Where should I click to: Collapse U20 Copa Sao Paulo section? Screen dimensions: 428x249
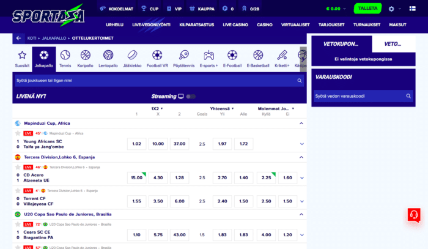(x=301, y=214)
